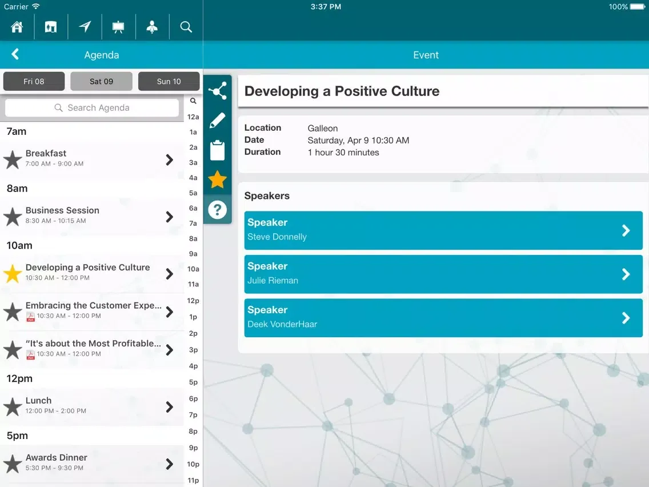The width and height of the screenshot is (649, 487).
Task: Open Julie Rieman speaker chevron
Action: point(626,274)
